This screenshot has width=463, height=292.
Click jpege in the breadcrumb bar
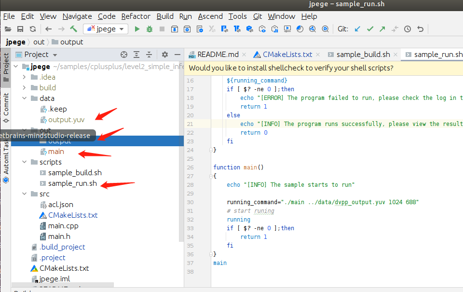tap(15, 42)
